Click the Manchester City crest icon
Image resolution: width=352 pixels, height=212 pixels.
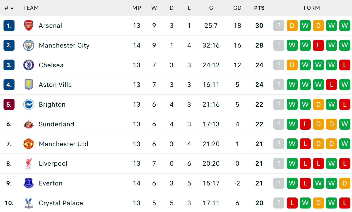(x=29, y=45)
